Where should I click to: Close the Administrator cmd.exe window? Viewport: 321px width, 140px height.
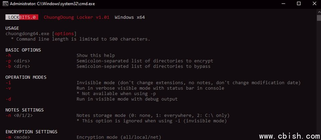[313, 4]
